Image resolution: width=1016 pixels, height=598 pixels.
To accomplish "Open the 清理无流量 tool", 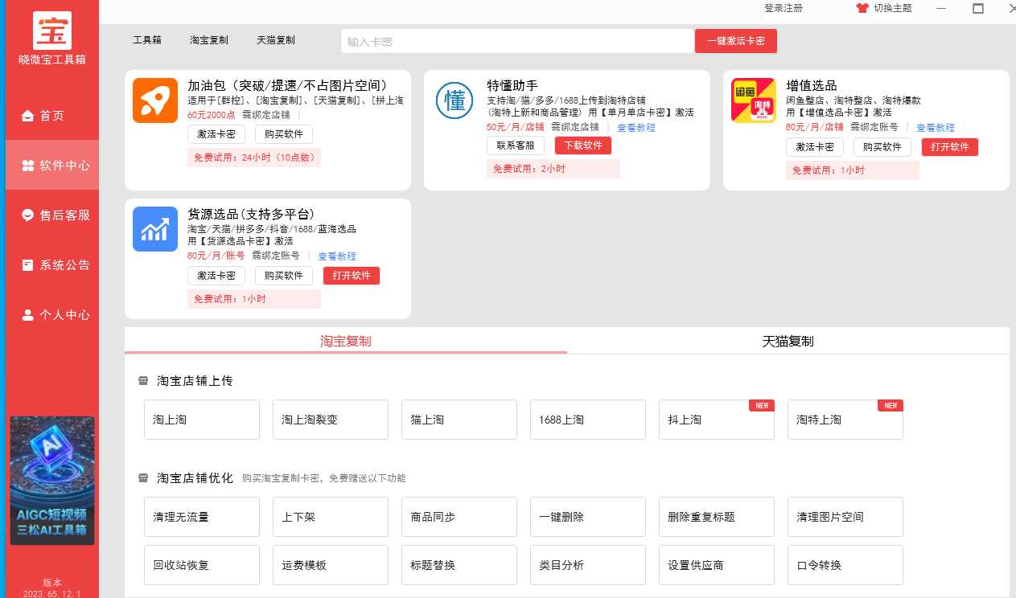I will click(x=202, y=517).
